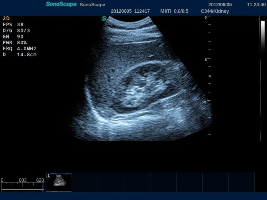Click the MI/TI 0.6/0.5 index readout
The width and height of the screenshot is (267, 200).
[x=174, y=11]
